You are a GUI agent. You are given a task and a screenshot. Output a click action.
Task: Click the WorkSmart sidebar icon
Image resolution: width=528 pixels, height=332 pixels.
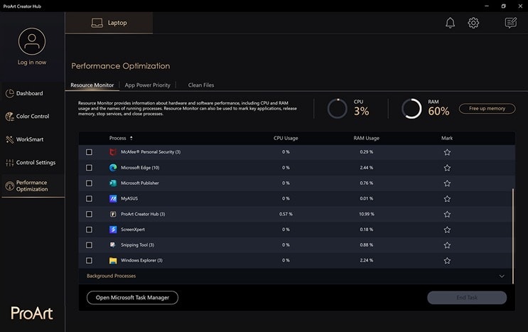tap(9, 139)
